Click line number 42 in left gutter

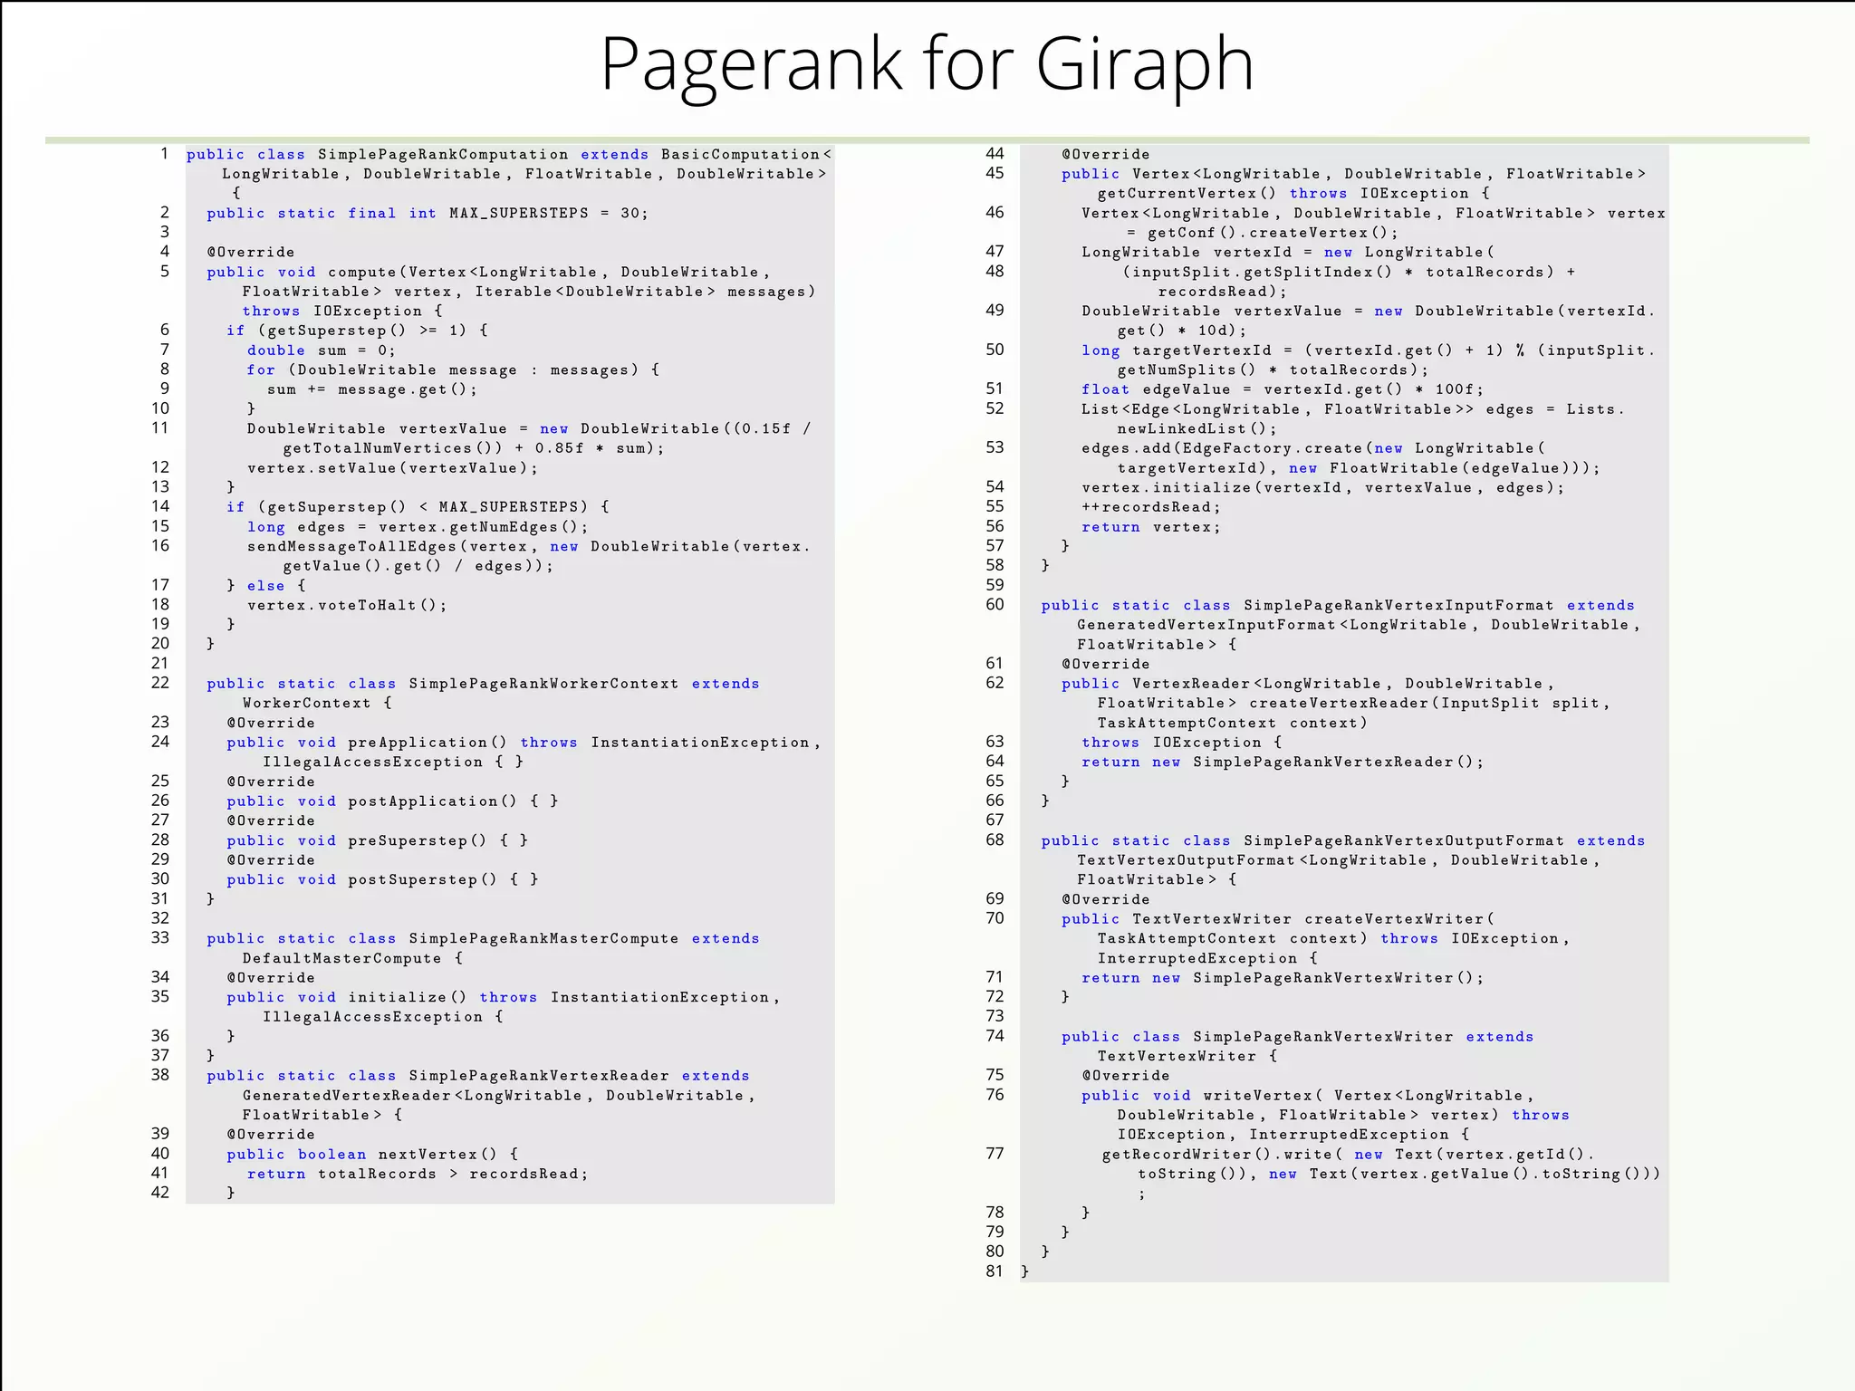159,1192
